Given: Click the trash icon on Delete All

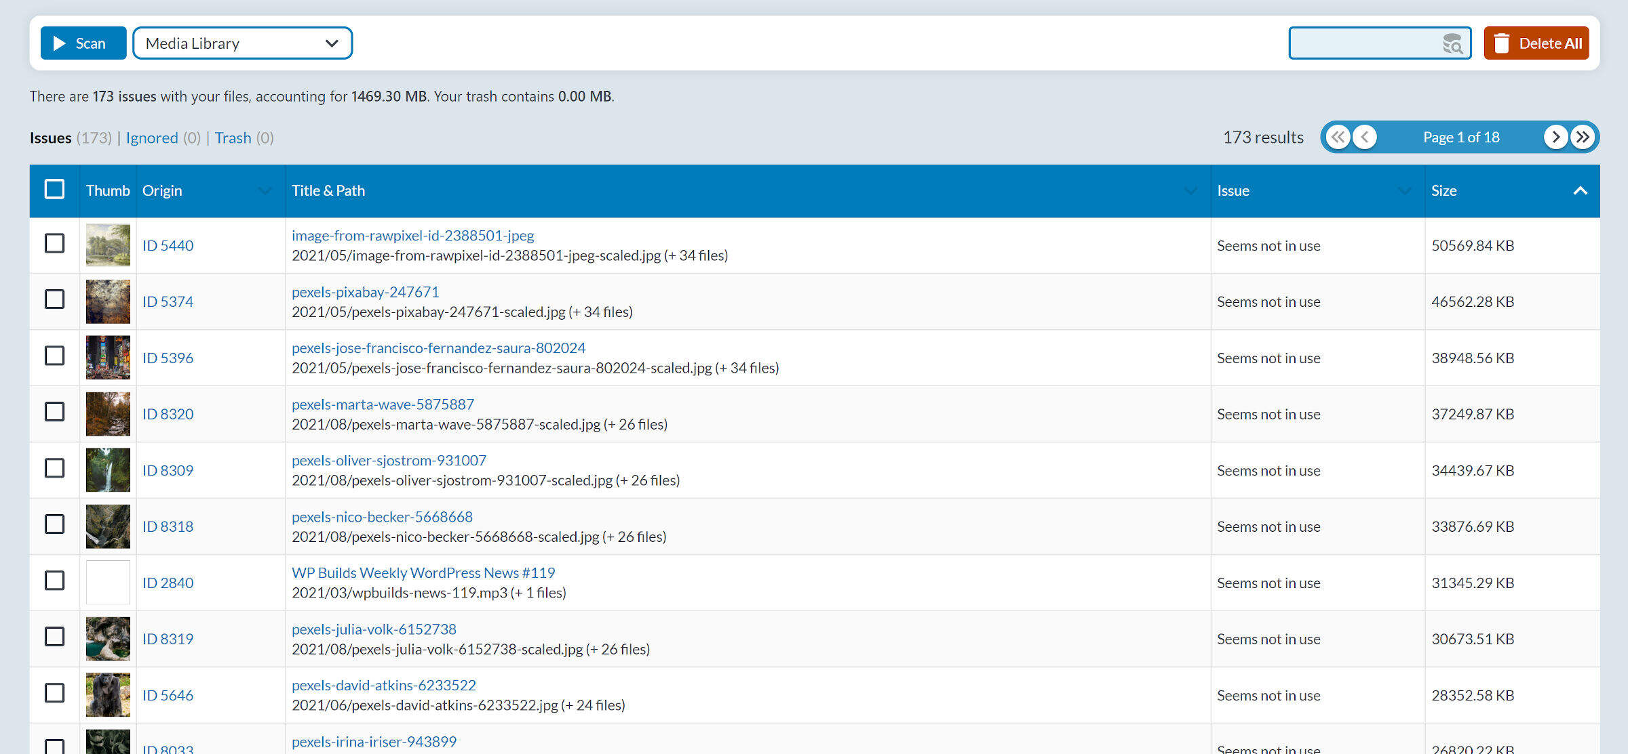Looking at the screenshot, I should pos(1502,43).
